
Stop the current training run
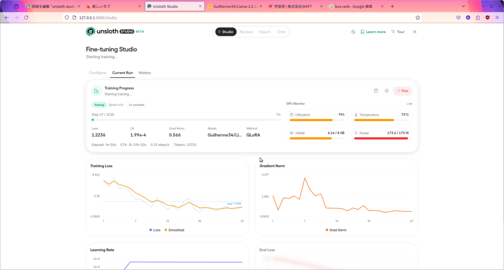(403, 91)
